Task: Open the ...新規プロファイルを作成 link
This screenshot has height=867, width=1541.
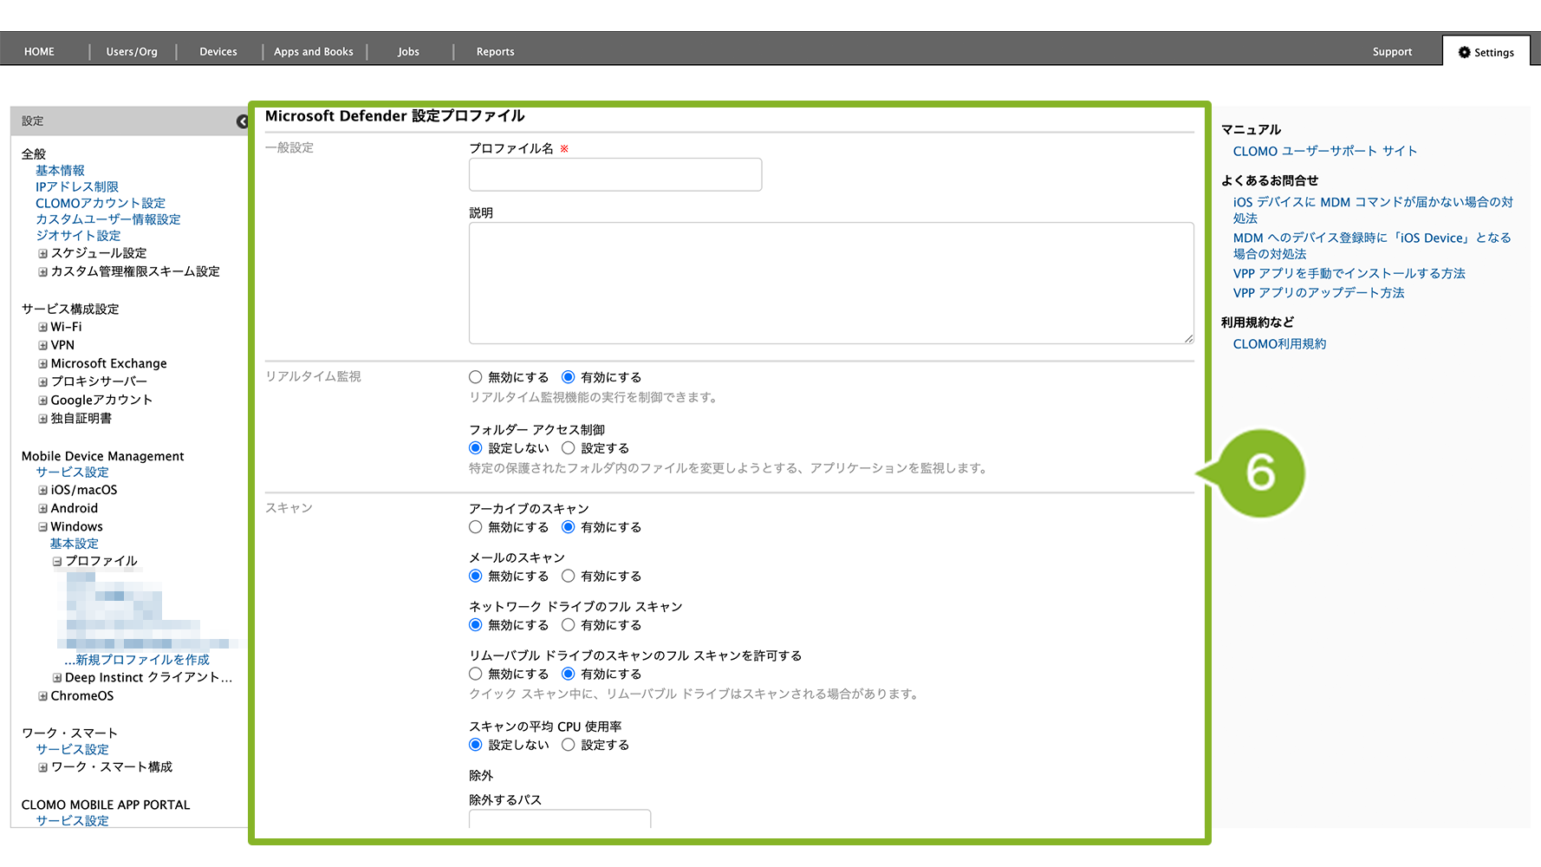Action: [x=137, y=660]
